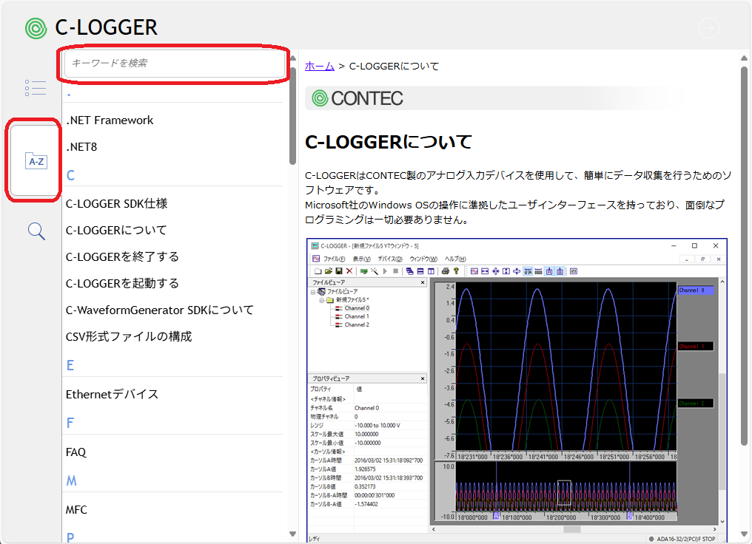Screen dimensions: 752x544
Task: Select C-LOGGER SDK仕様 in the index
Action: pos(116,203)
